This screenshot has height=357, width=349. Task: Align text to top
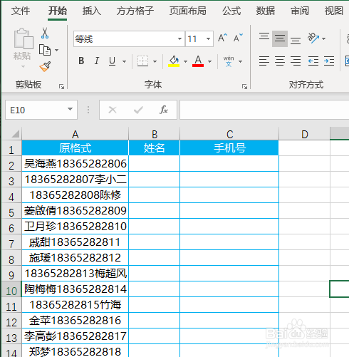click(x=264, y=37)
